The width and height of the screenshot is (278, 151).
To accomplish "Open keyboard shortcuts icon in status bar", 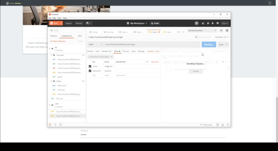I will [x=223, y=125].
